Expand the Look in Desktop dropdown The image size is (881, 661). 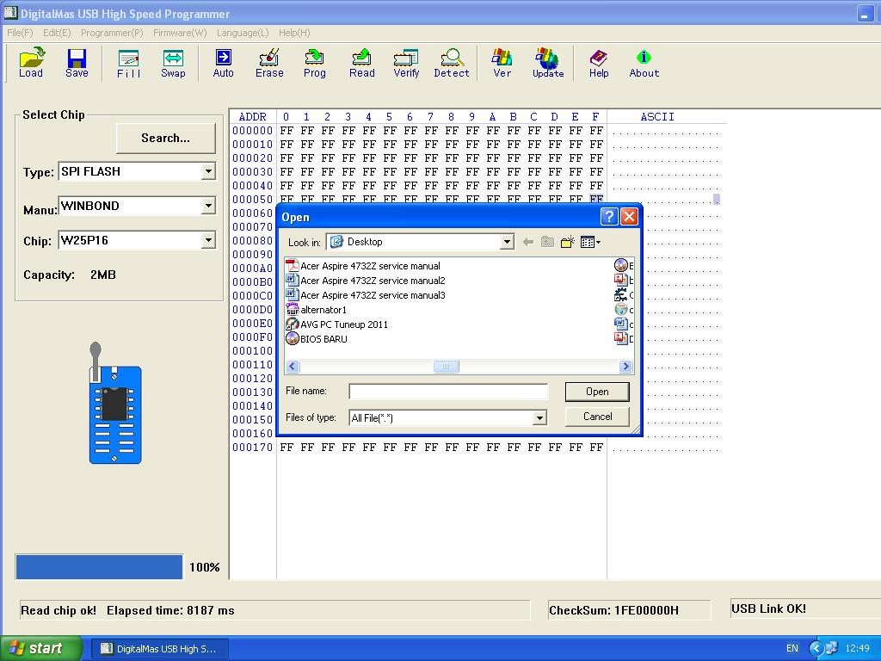(507, 242)
